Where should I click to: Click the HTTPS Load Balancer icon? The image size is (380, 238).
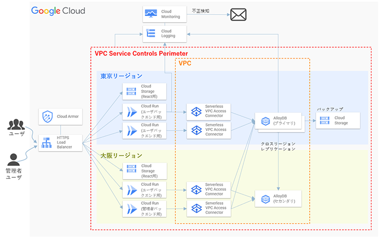click(46, 143)
